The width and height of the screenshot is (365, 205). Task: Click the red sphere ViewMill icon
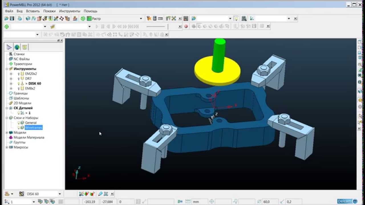186,26
